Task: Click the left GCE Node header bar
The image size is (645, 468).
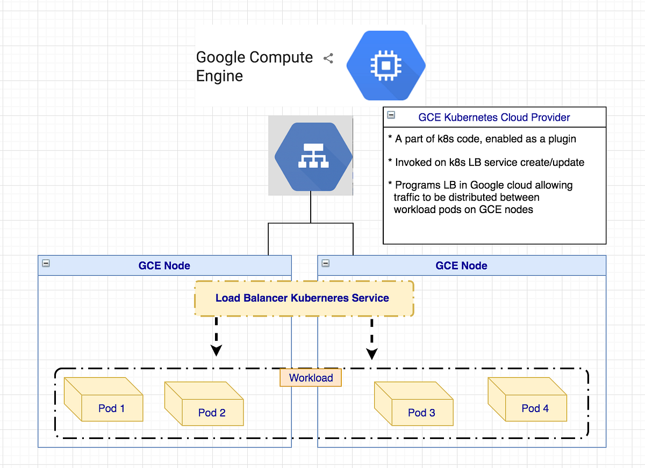Action: click(x=164, y=265)
